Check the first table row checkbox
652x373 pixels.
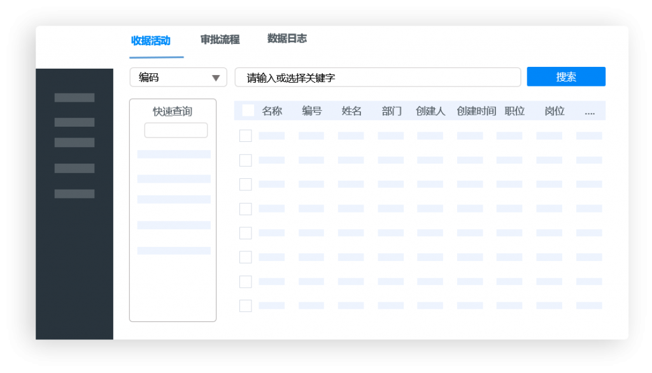(245, 136)
